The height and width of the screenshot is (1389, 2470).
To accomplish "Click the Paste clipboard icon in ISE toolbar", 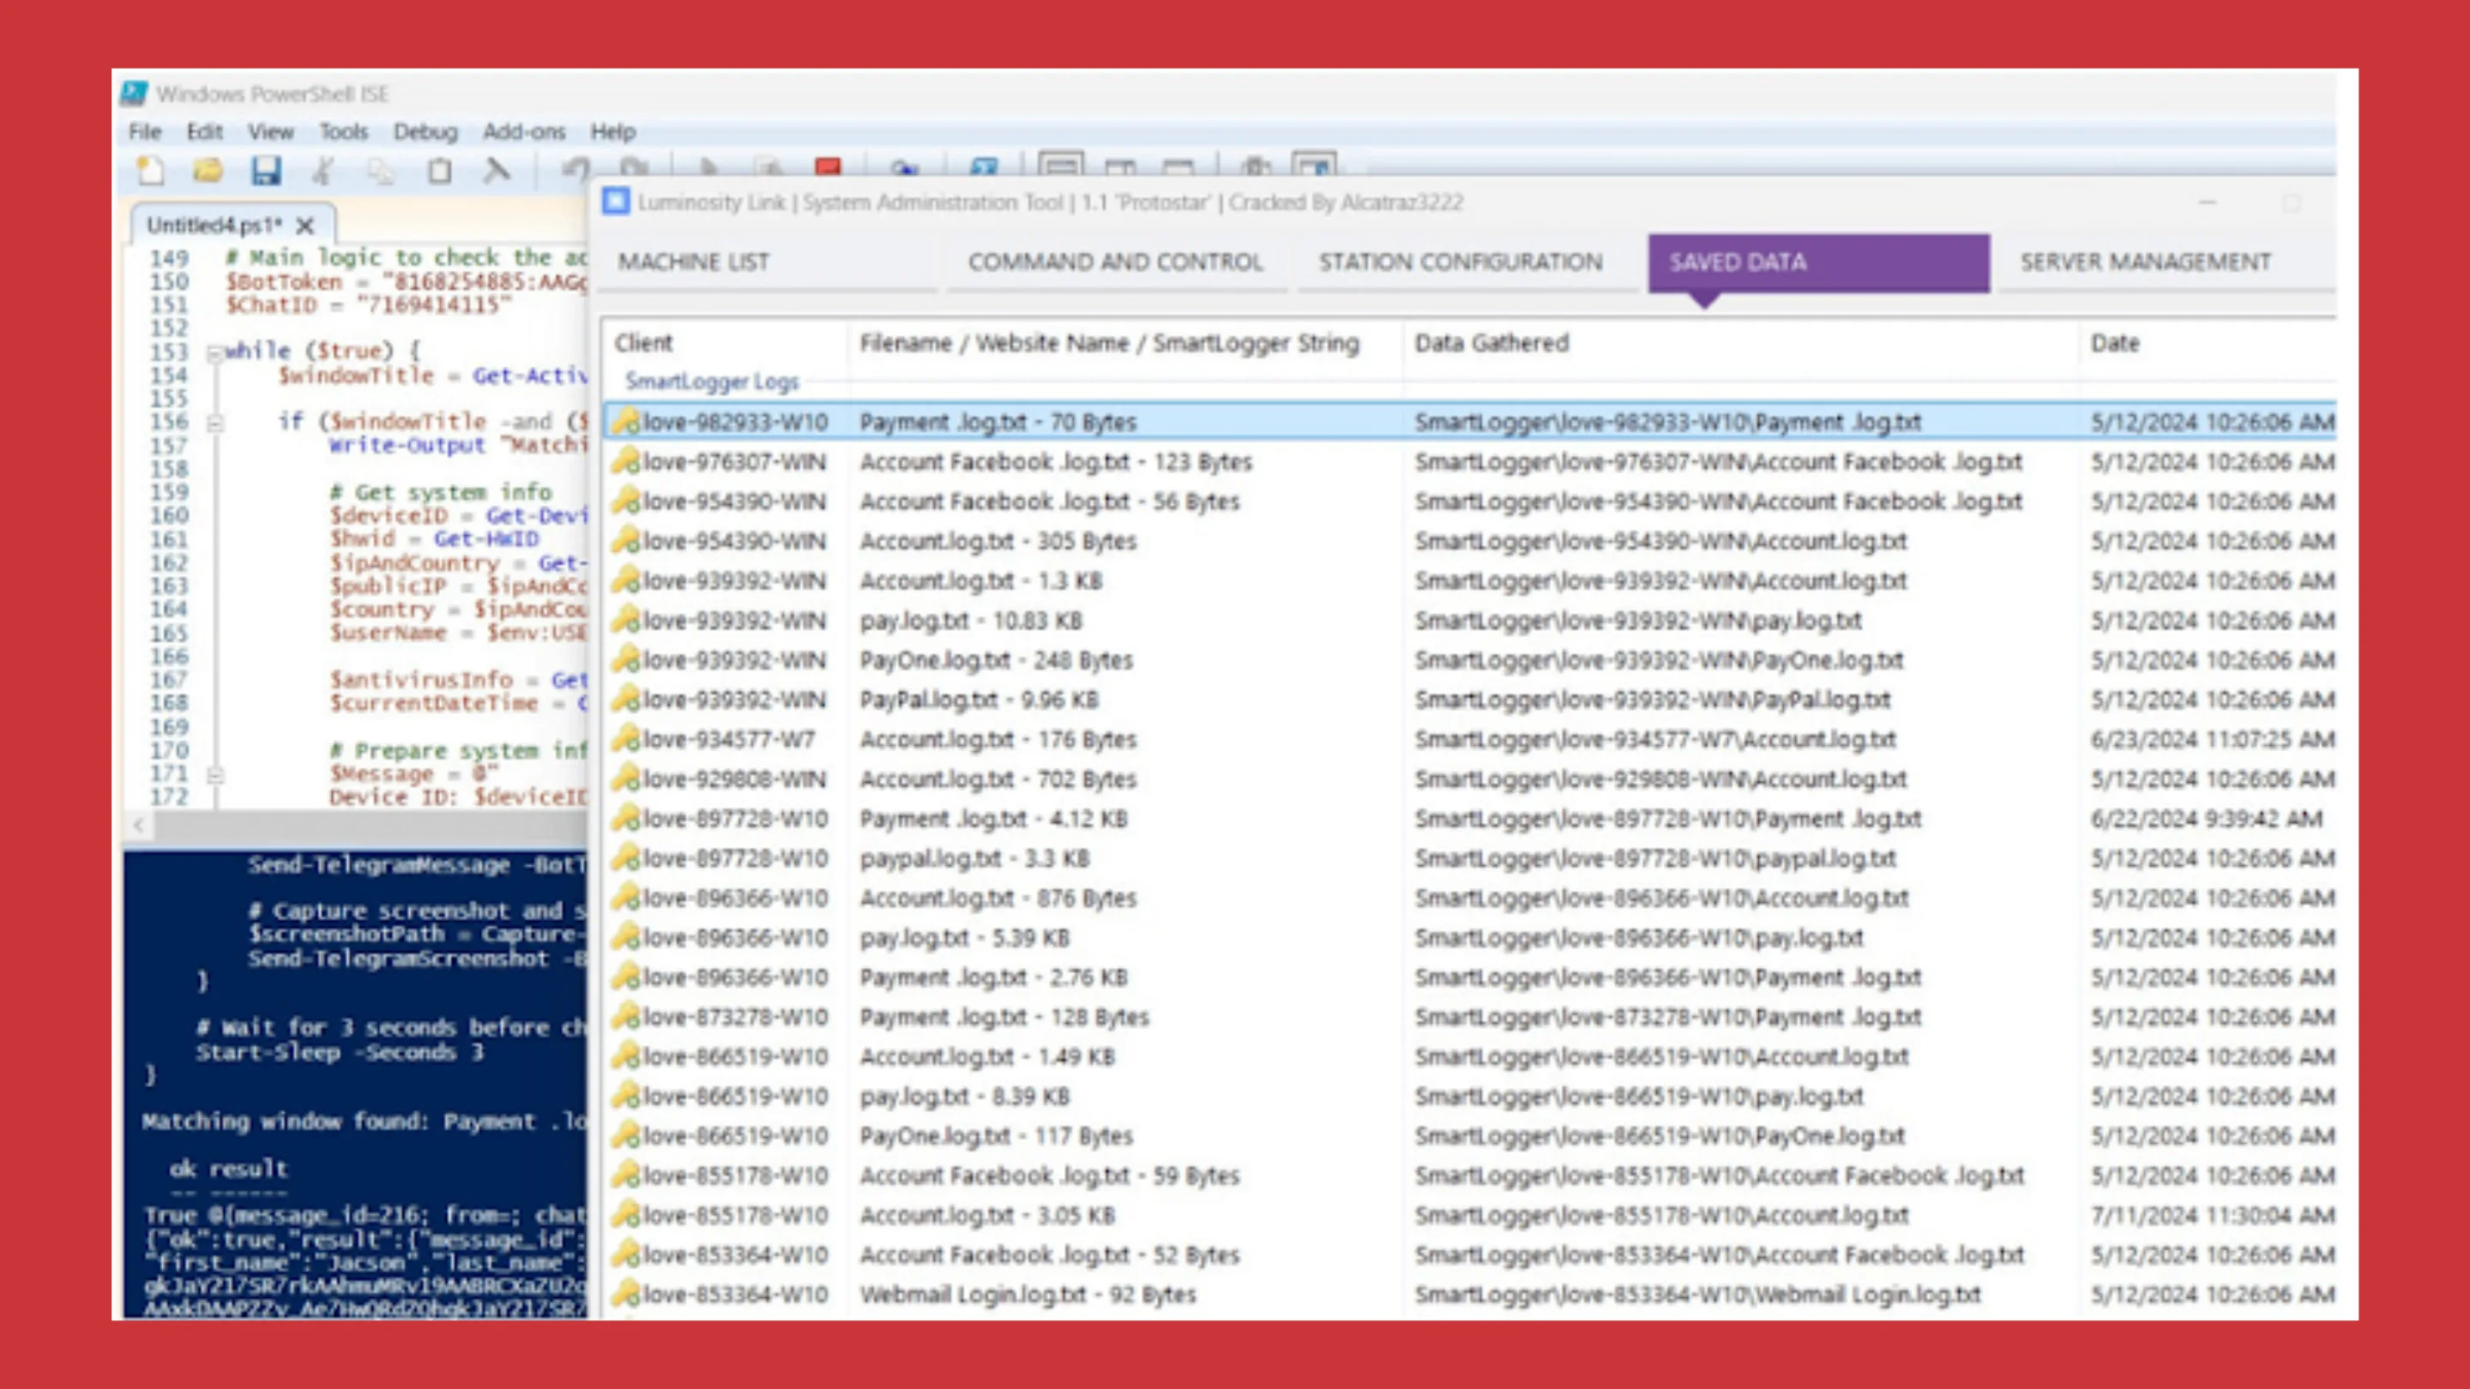I will (x=439, y=171).
